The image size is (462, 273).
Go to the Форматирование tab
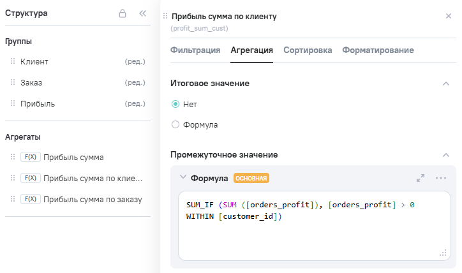pos(378,50)
